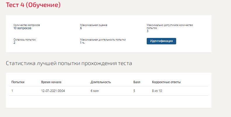Viewport: 231px width, 117px height.
Task: Click the Время начала column header
Action: point(51,82)
